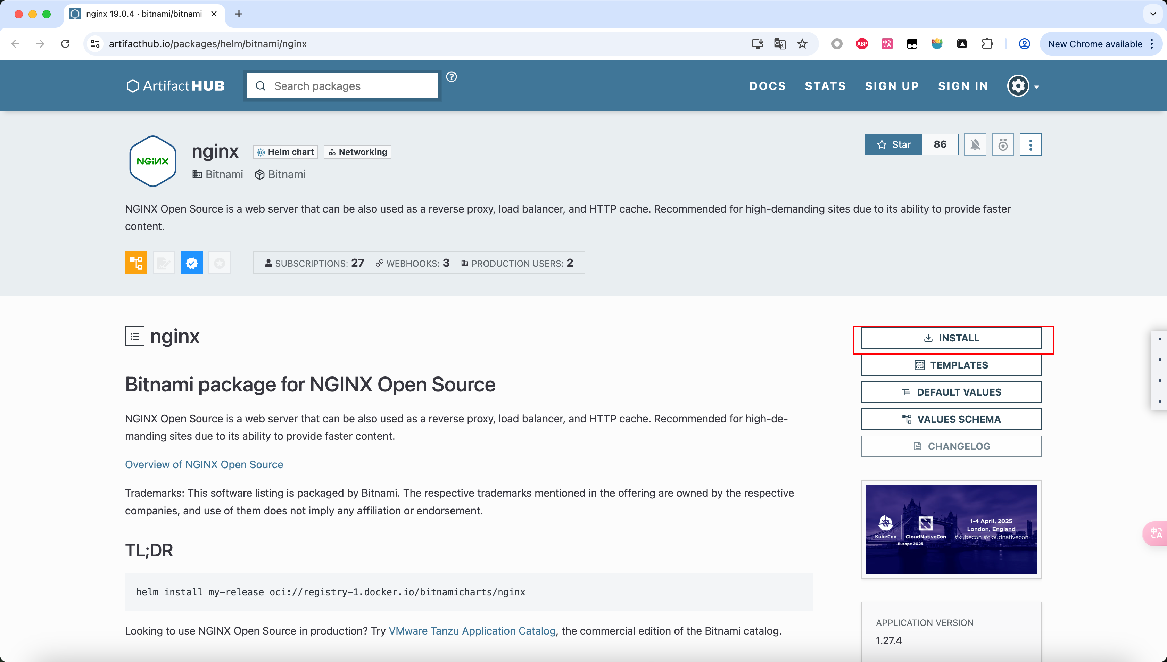Star the nginx package
Image resolution: width=1167 pixels, height=662 pixels.
click(x=893, y=144)
